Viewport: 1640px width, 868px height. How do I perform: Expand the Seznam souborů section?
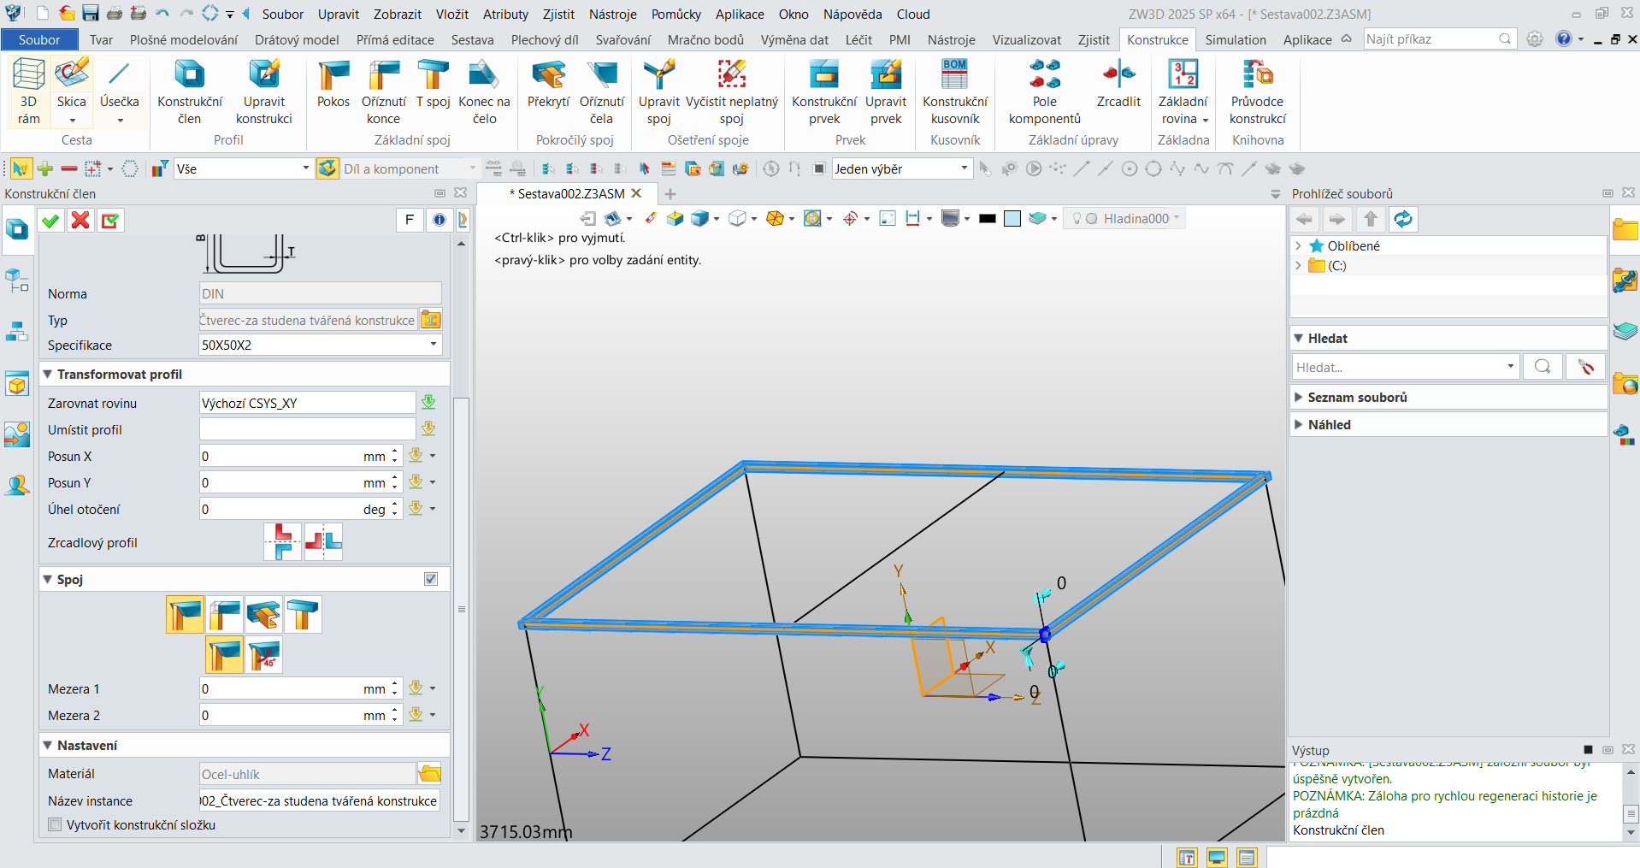click(1299, 398)
